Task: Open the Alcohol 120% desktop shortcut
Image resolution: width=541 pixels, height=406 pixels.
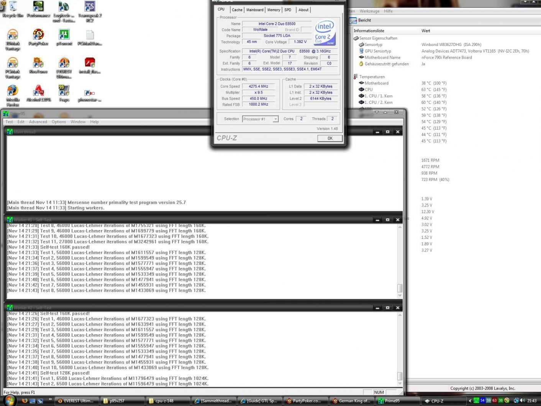Action: 38,93
